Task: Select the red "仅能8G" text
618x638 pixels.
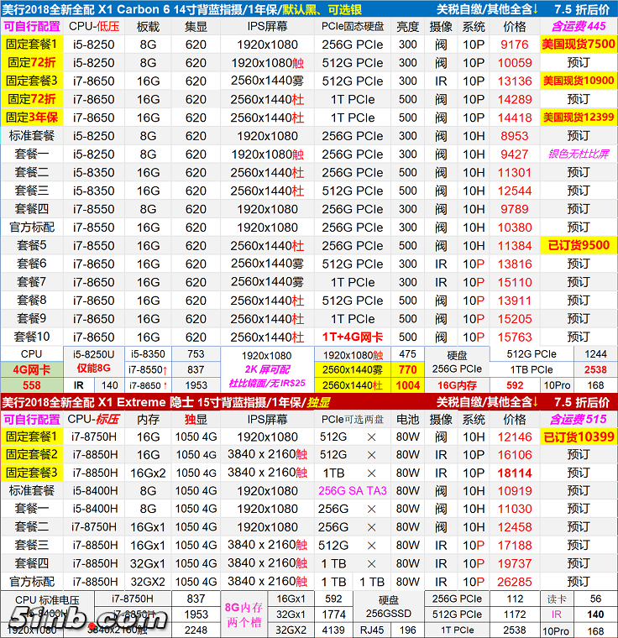Action: 94,369
